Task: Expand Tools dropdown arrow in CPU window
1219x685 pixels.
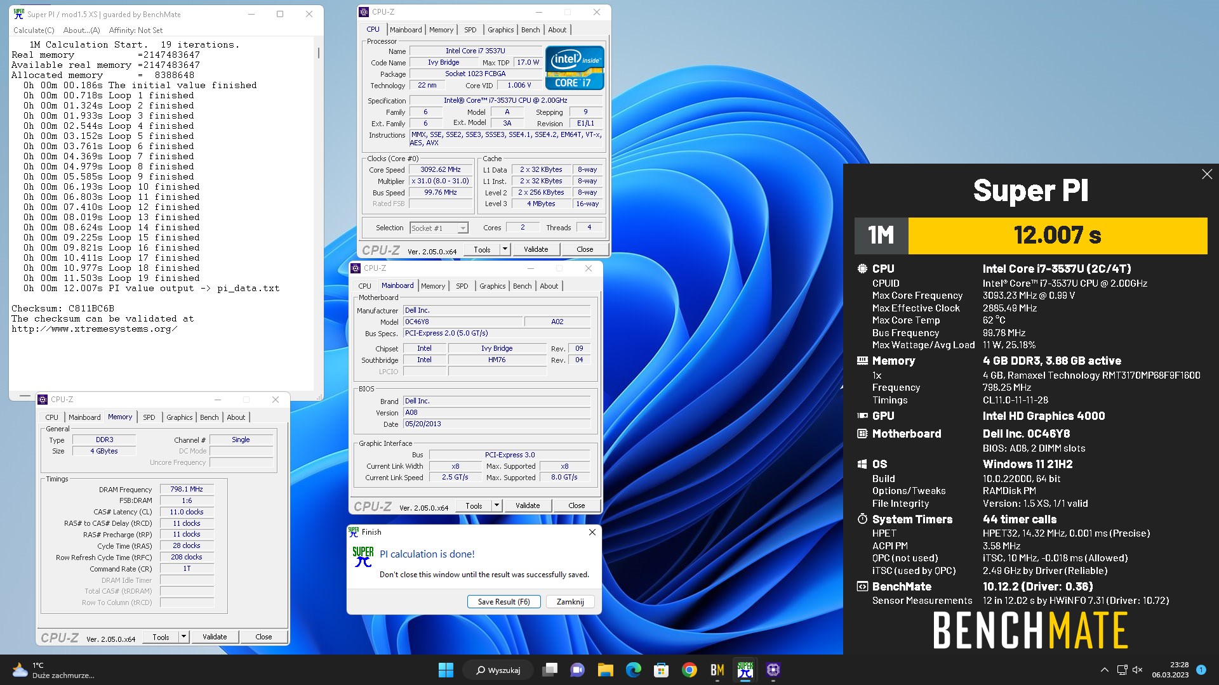Action: 505,249
